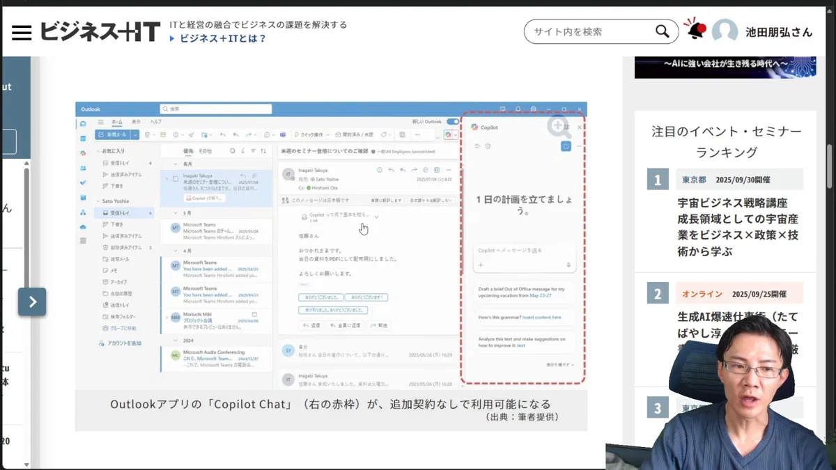Open the To Do checkmark icon in Outlook's rail
The height and width of the screenshot is (470, 836).
(x=83, y=182)
